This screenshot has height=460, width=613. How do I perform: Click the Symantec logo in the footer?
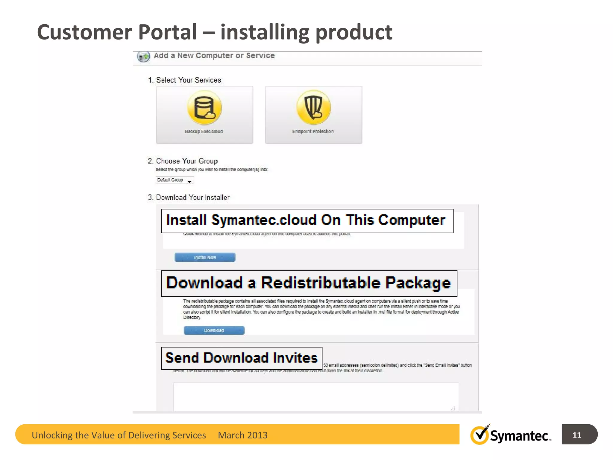(511, 435)
